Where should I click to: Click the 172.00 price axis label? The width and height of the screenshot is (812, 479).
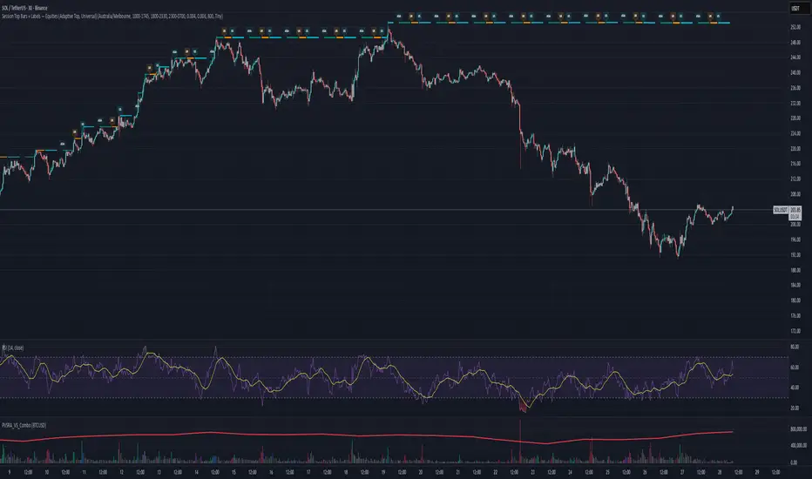[x=795, y=331]
